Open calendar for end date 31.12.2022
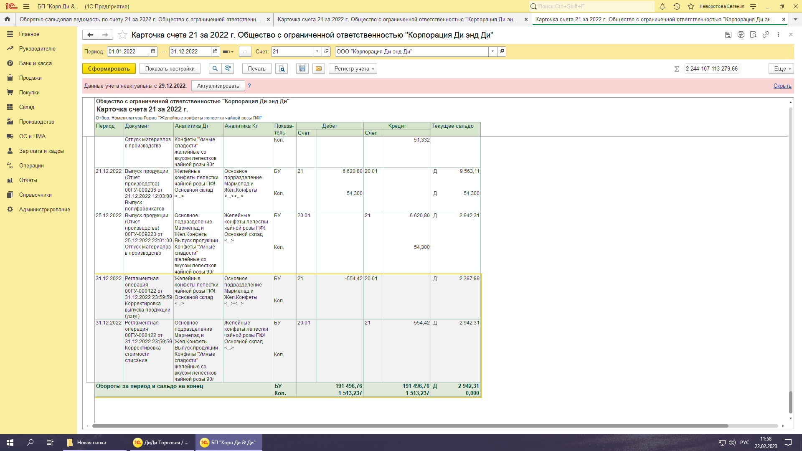802x451 pixels. tap(216, 51)
